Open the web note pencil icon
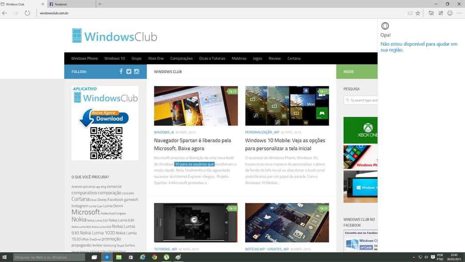The height and width of the screenshot is (262, 465). point(441,13)
